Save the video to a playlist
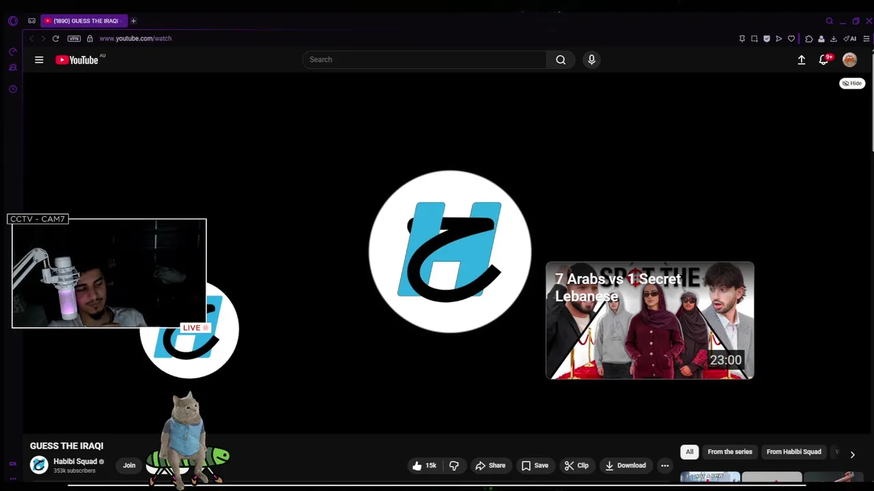The image size is (874, 491). pos(535,466)
